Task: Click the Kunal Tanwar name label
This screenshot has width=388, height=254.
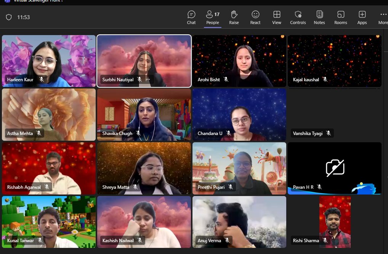Action: [x=20, y=240]
